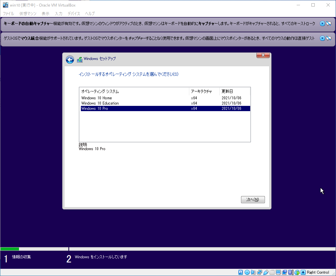
Task: Click the recording status icon
Action: 284,272
